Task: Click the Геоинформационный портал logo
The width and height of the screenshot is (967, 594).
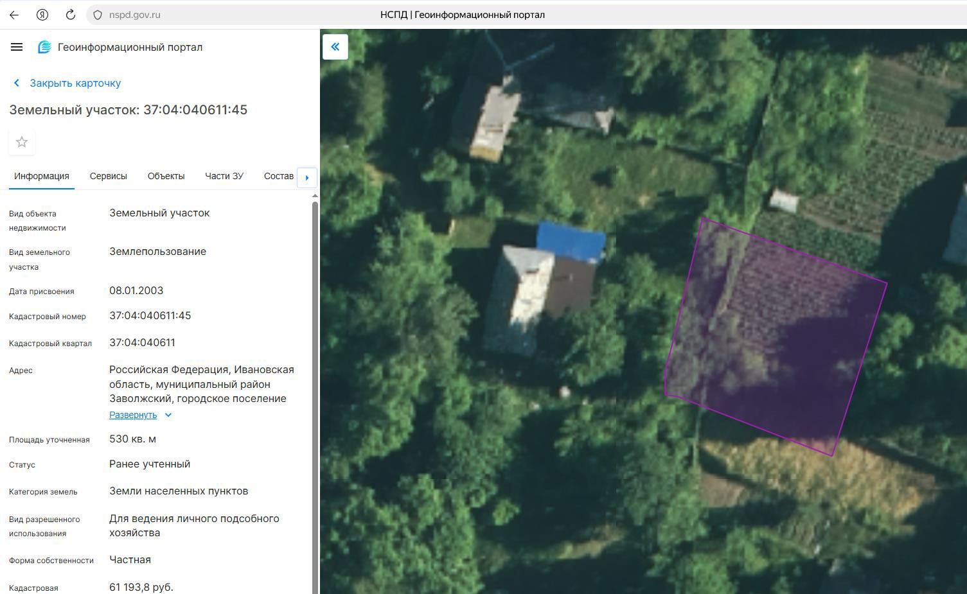Action: [121, 47]
